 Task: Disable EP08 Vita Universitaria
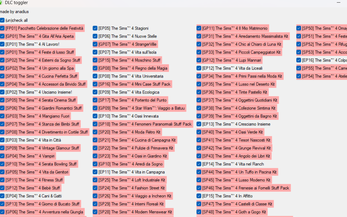pyautogui.click(x=95, y=76)
